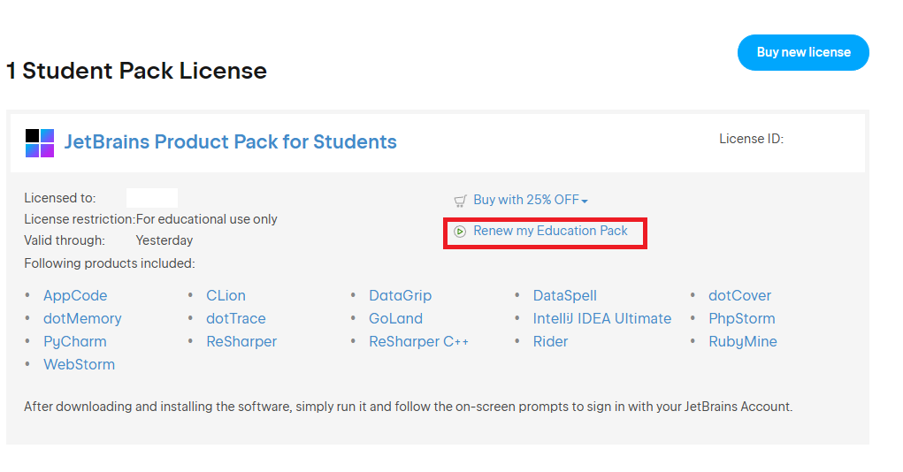
Task: Open the dotTrace product link
Action: (x=236, y=318)
